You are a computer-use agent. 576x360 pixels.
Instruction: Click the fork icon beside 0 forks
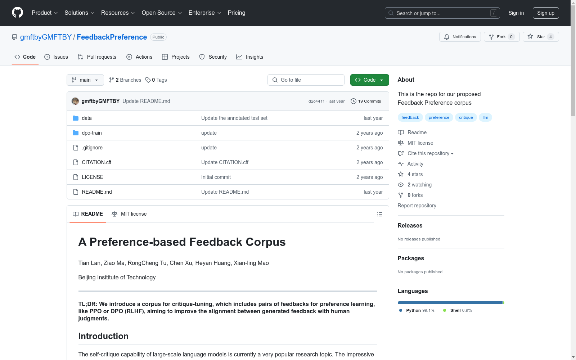click(401, 195)
